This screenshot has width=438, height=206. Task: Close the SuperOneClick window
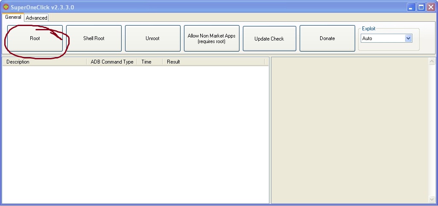pyautogui.click(x=431, y=7)
